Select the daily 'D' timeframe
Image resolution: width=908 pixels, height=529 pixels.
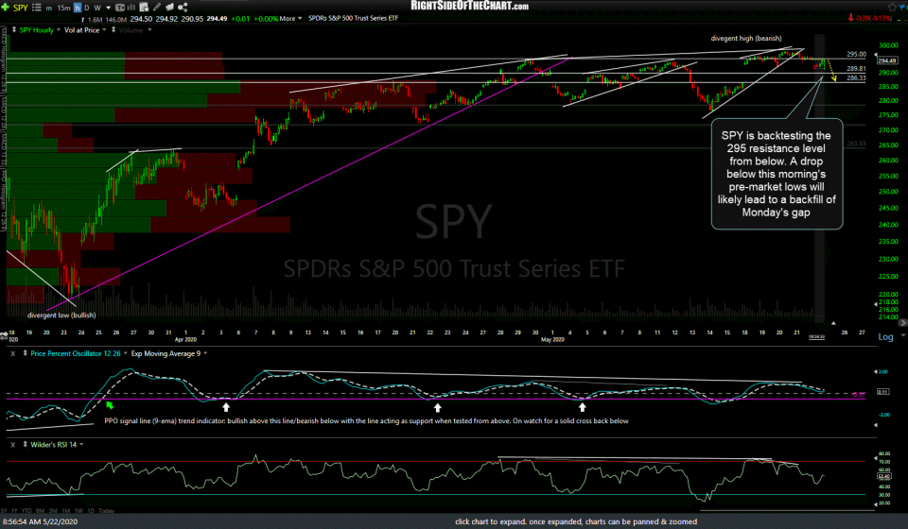(87, 8)
